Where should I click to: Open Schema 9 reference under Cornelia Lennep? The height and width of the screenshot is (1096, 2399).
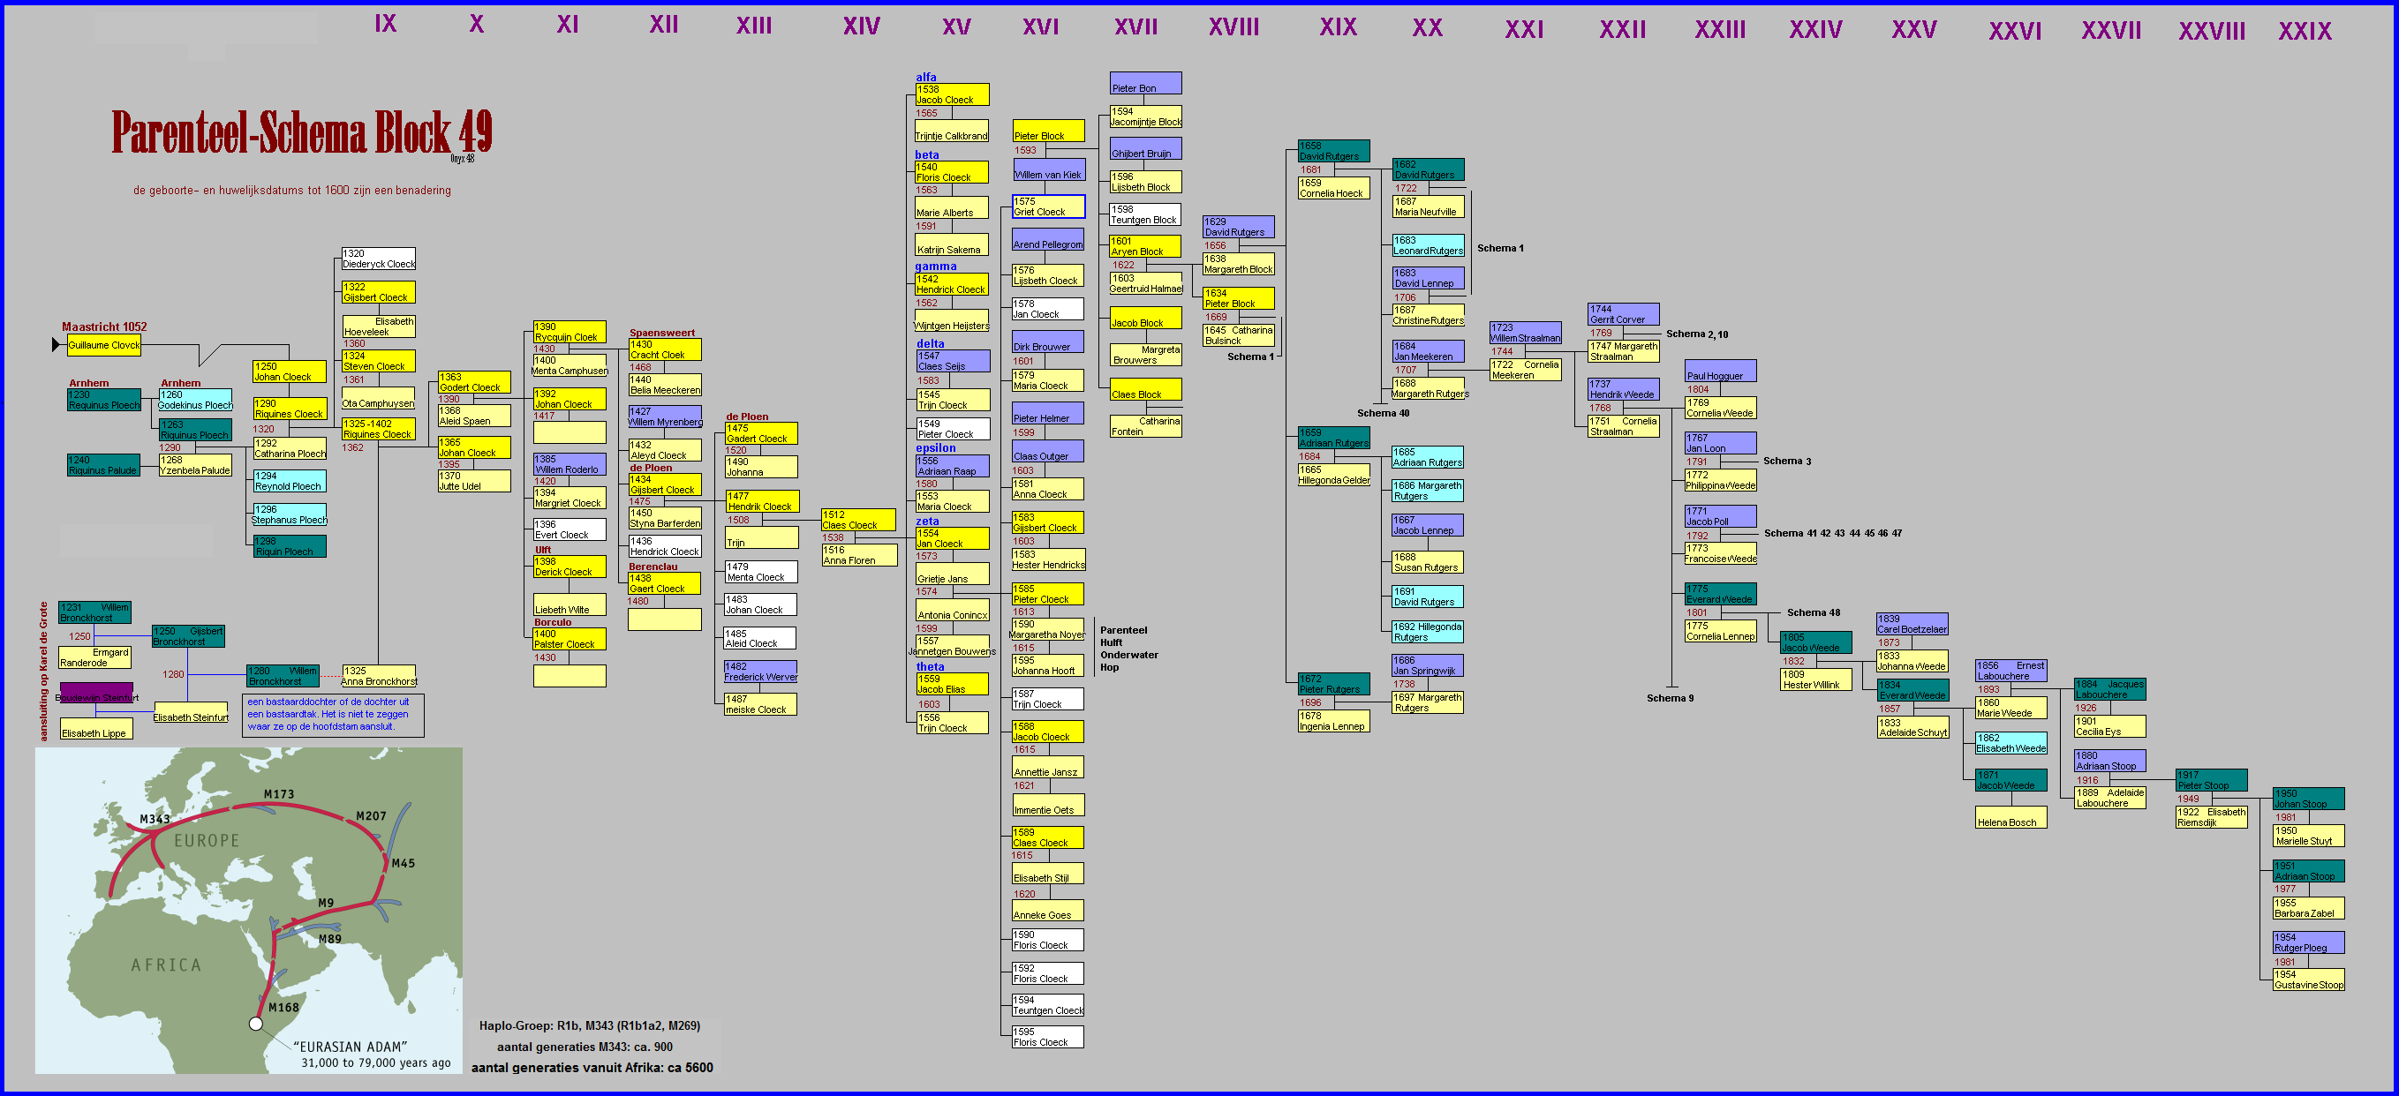(1669, 699)
